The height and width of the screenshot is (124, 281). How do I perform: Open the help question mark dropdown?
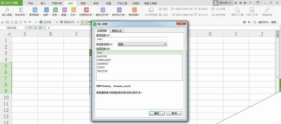(x=251, y=3)
